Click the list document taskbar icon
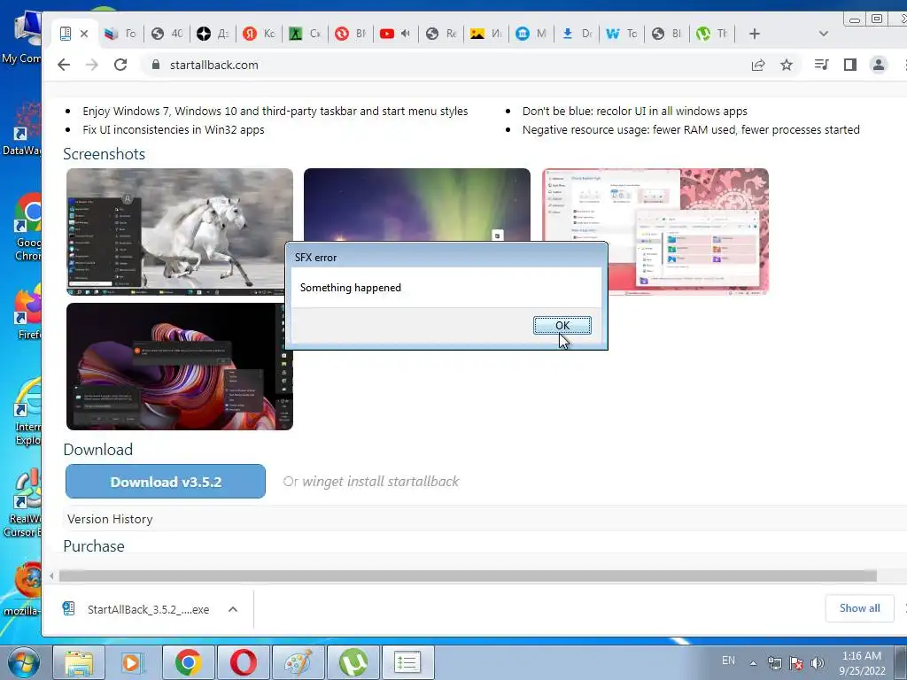 point(407,662)
